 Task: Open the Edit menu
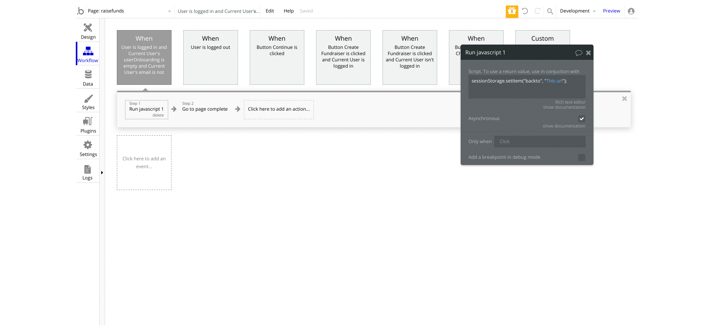point(270,11)
